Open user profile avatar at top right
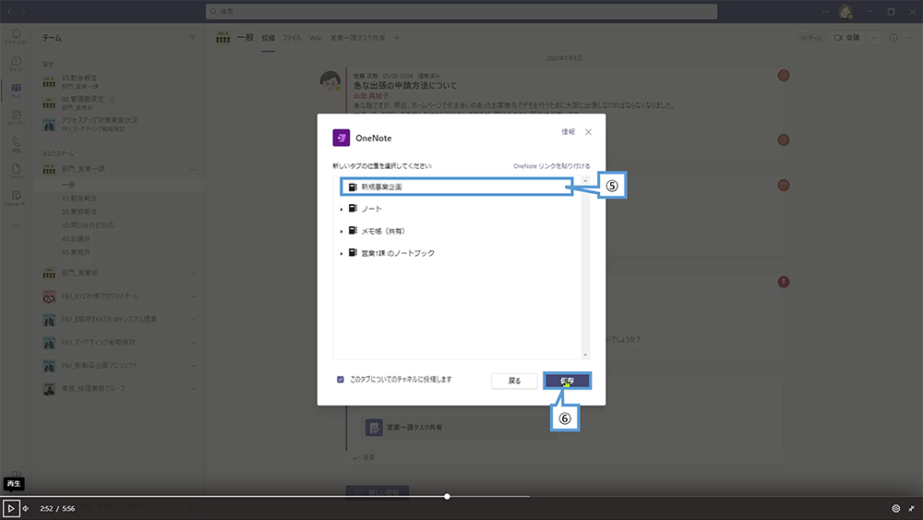Viewport: 923px width, 520px height. click(x=845, y=11)
